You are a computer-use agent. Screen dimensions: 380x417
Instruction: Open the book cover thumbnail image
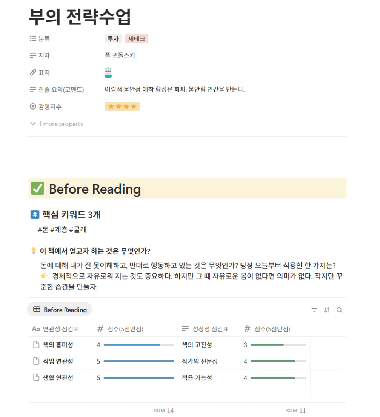108,72
